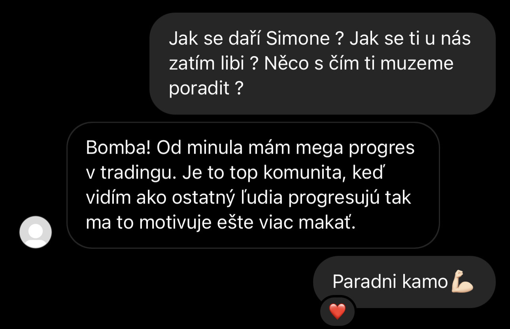Viewport: 510px width, 329px height.
Task: Click the name "Simone" in the first message
Action: (x=298, y=39)
